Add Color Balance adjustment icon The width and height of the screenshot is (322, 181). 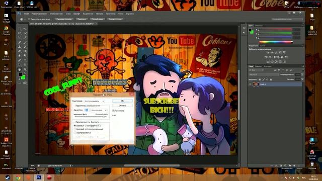point(270,57)
